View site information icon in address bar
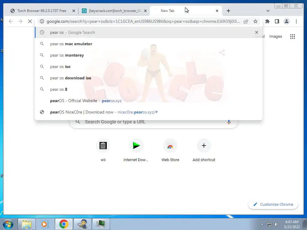307x230 pixels. click(42, 21)
